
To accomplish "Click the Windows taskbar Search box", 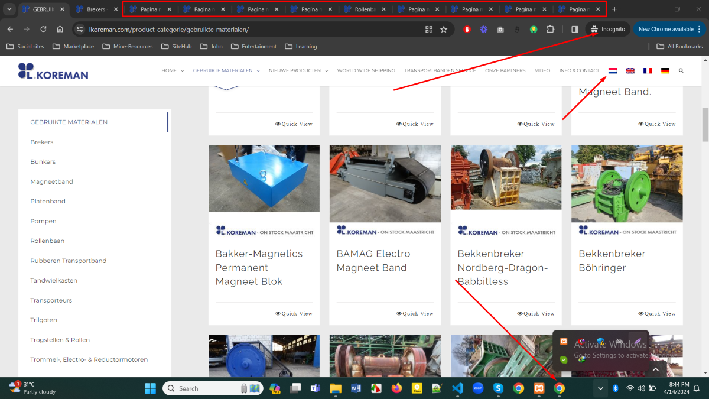I will point(212,388).
